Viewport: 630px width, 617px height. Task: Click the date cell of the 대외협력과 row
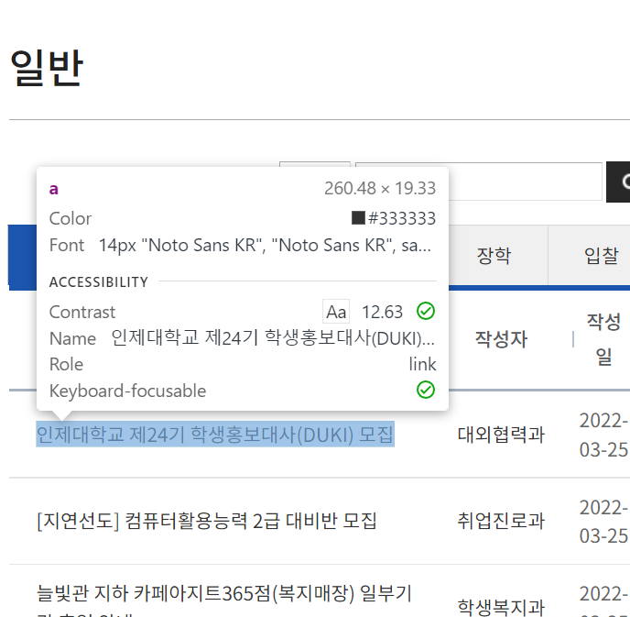coord(603,435)
